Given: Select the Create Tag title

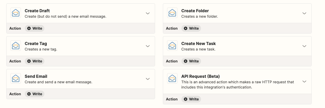Looking at the screenshot, I should 36,43.
